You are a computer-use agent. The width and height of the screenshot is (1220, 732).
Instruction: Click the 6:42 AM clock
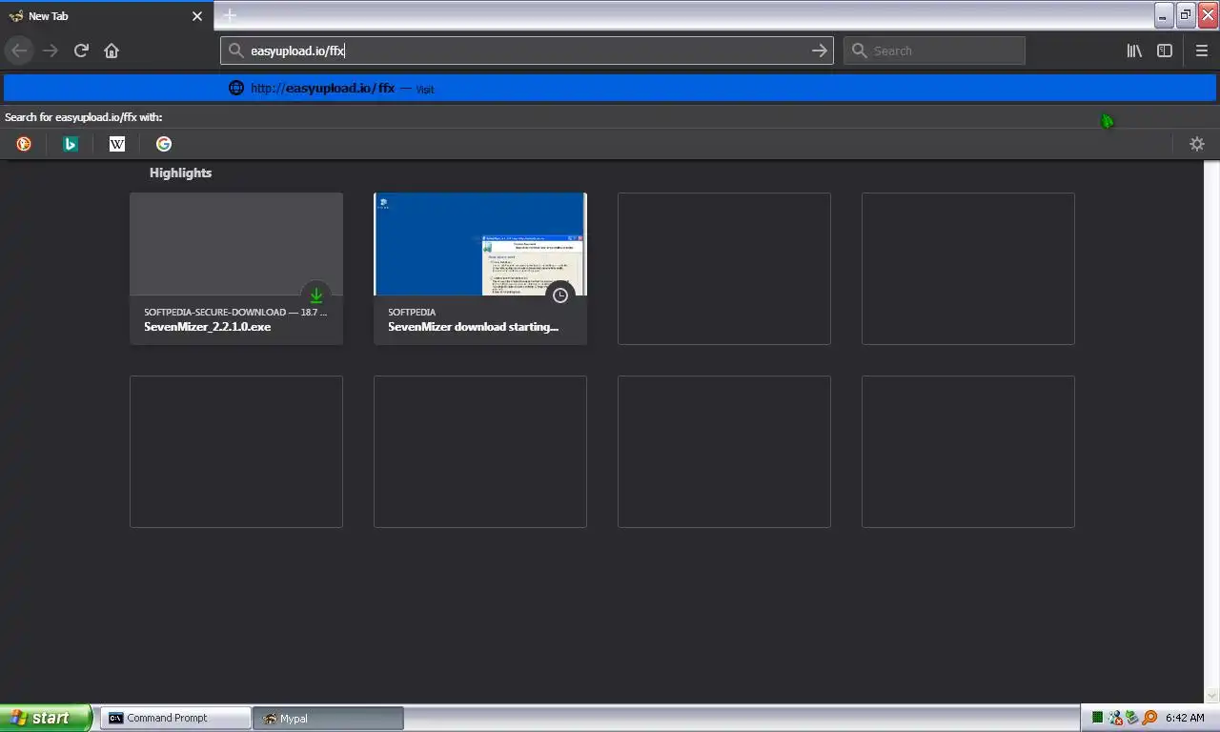click(x=1185, y=718)
